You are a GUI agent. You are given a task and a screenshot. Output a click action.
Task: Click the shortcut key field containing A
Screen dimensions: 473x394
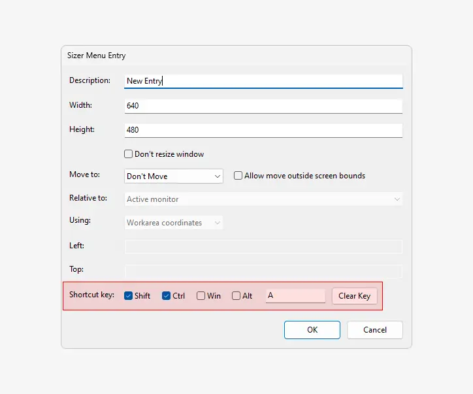tap(295, 296)
